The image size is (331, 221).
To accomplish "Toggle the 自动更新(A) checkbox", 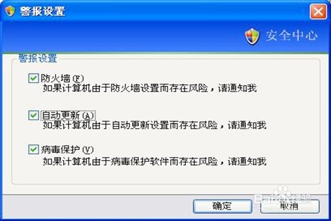I will [x=33, y=115].
